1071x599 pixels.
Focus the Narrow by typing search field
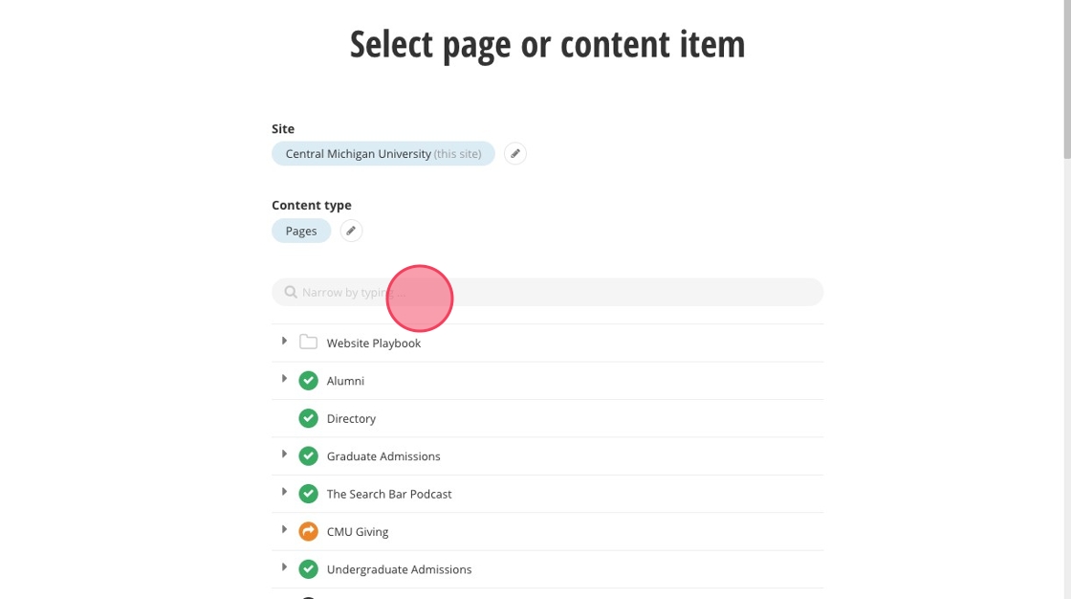tap(574, 293)
